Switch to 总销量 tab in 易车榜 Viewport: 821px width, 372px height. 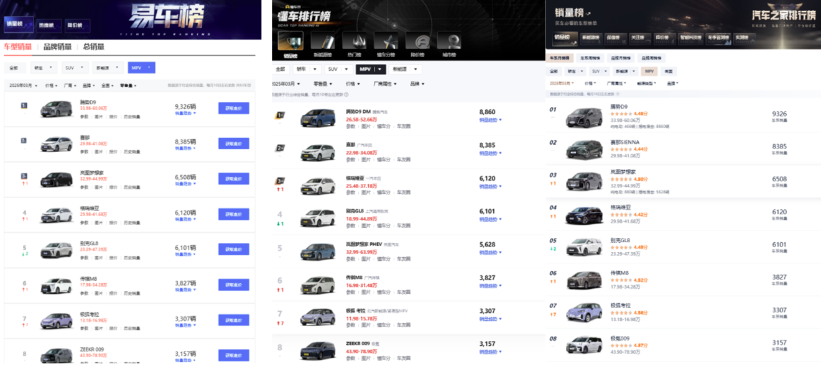coord(93,47)
